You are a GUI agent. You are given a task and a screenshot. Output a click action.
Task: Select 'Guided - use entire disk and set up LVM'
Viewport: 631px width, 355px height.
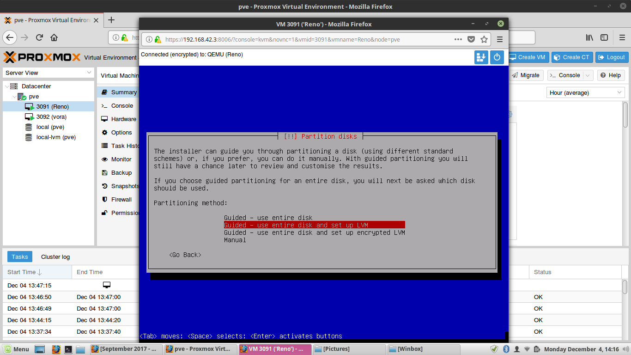click(x=315, y=225)
